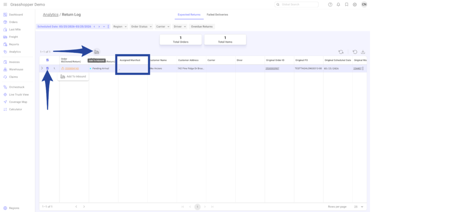Toggle the select-all checkbox in table header
This screenshot has width=454, height=212.
[47, 60]
